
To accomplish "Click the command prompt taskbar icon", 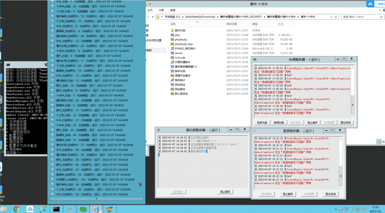I will point(56,209).
